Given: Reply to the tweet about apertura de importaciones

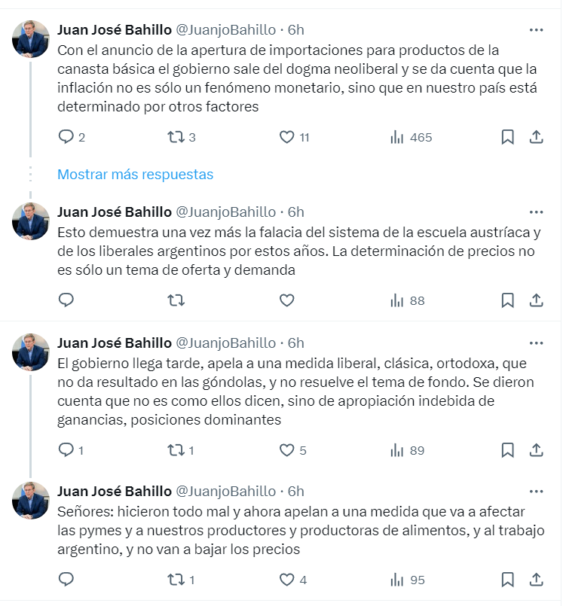Looking at the screenshot, I should tap(66, 137).
